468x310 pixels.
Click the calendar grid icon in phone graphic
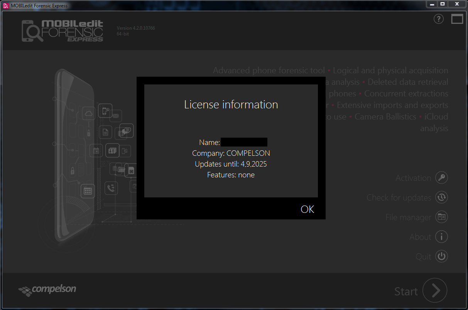[x=88, y=191]
